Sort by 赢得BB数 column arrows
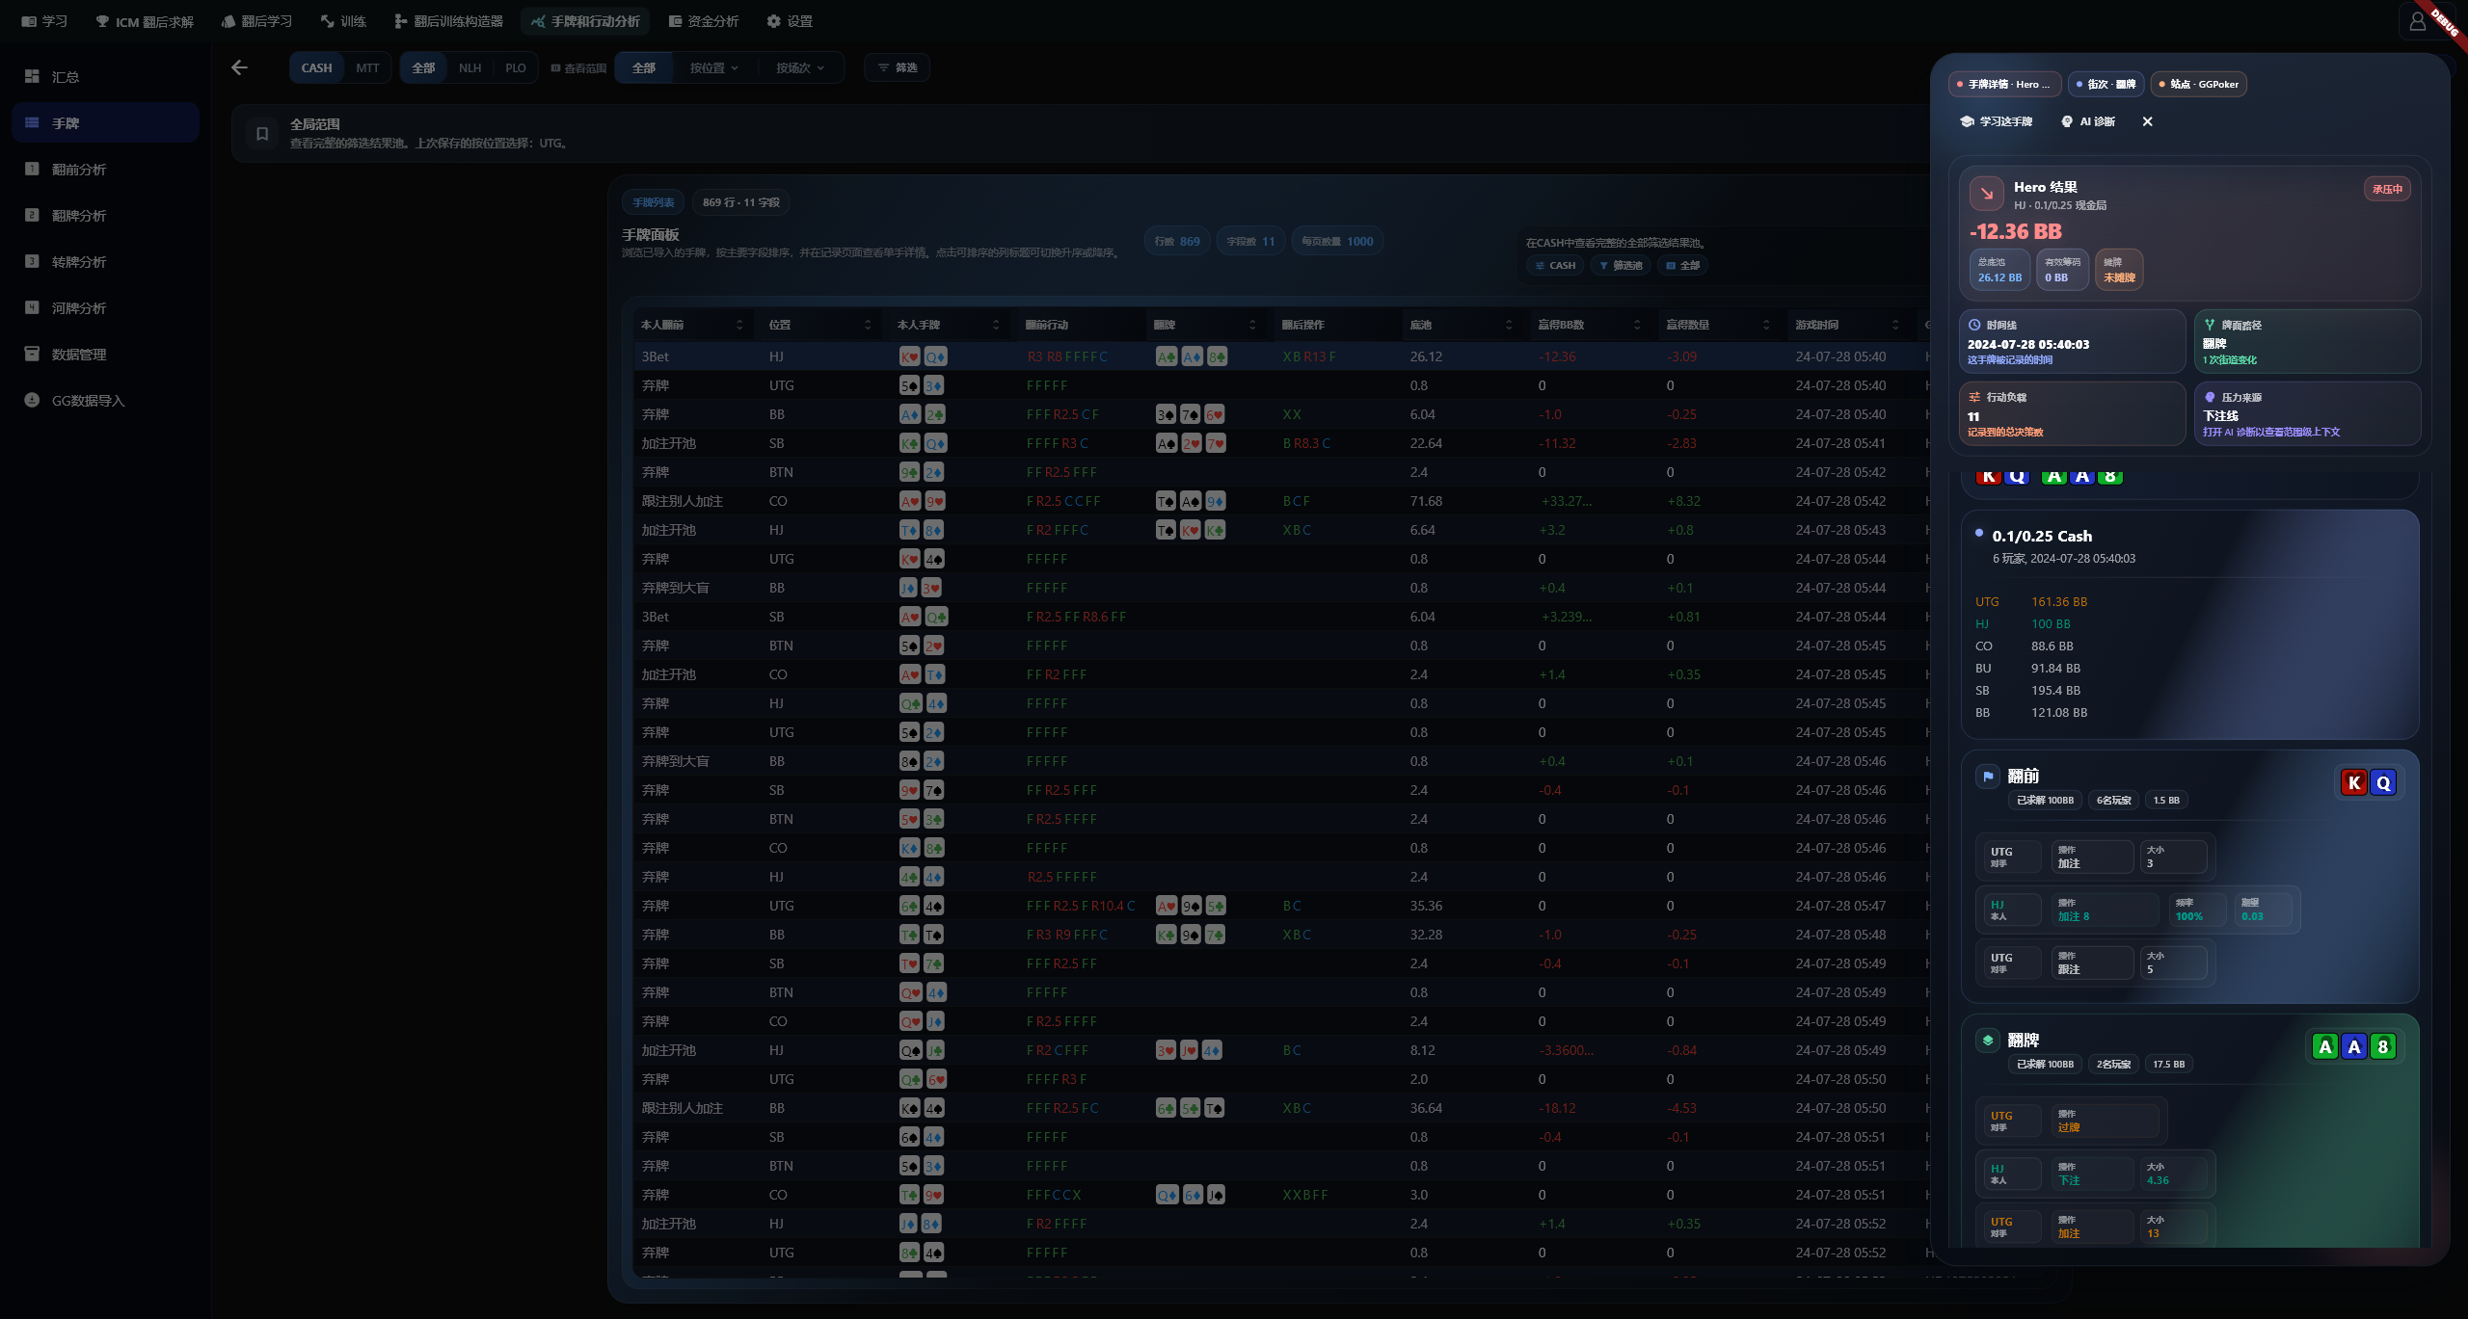Viewport: 2468px width, 1319px height. tap(1637, 325)
